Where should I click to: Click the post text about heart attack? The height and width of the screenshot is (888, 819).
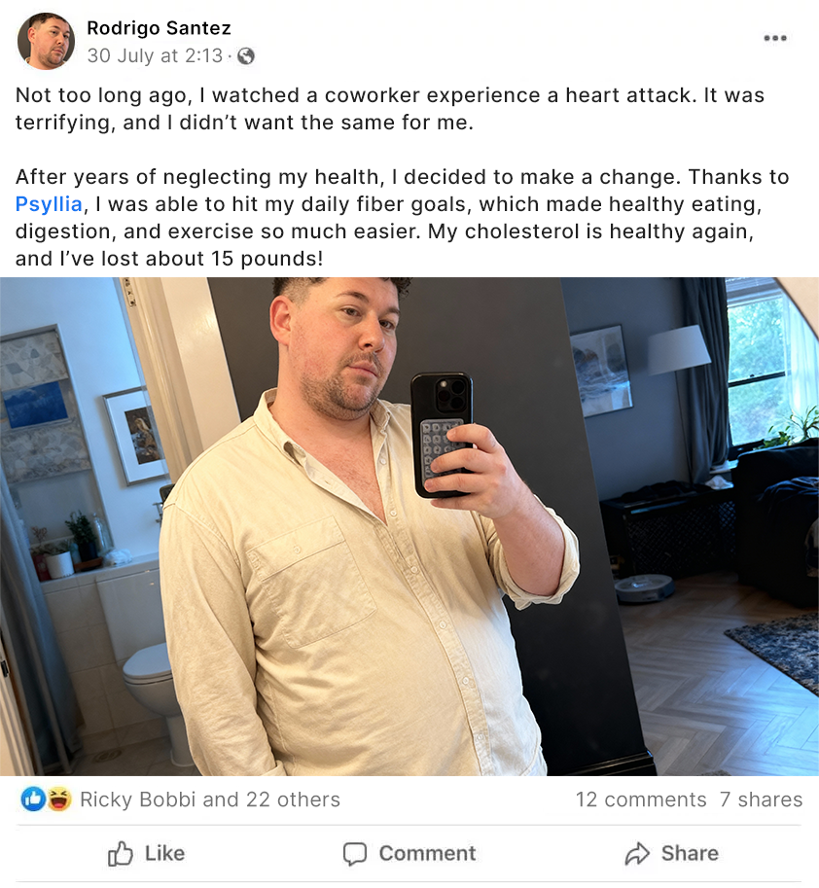(x=390, y=109)
